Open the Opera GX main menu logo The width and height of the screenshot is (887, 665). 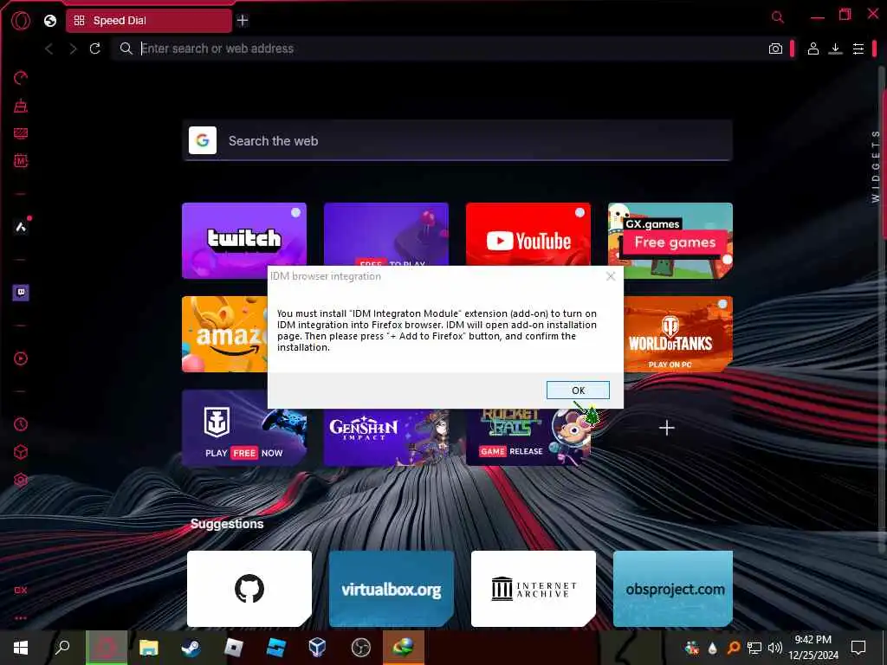(21, 21)
